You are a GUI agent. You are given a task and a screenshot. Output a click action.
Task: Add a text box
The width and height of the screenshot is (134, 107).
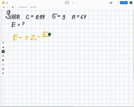3,69
